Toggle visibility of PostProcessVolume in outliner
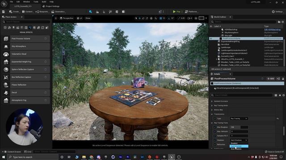This screenshot has width=286, height=160. tap(211, 39)
